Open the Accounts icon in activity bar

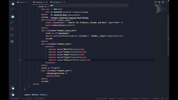coord(12,87)
